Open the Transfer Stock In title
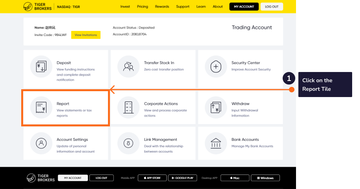The height and width of the screenshot is (189, 360). (x=159, y=63)
